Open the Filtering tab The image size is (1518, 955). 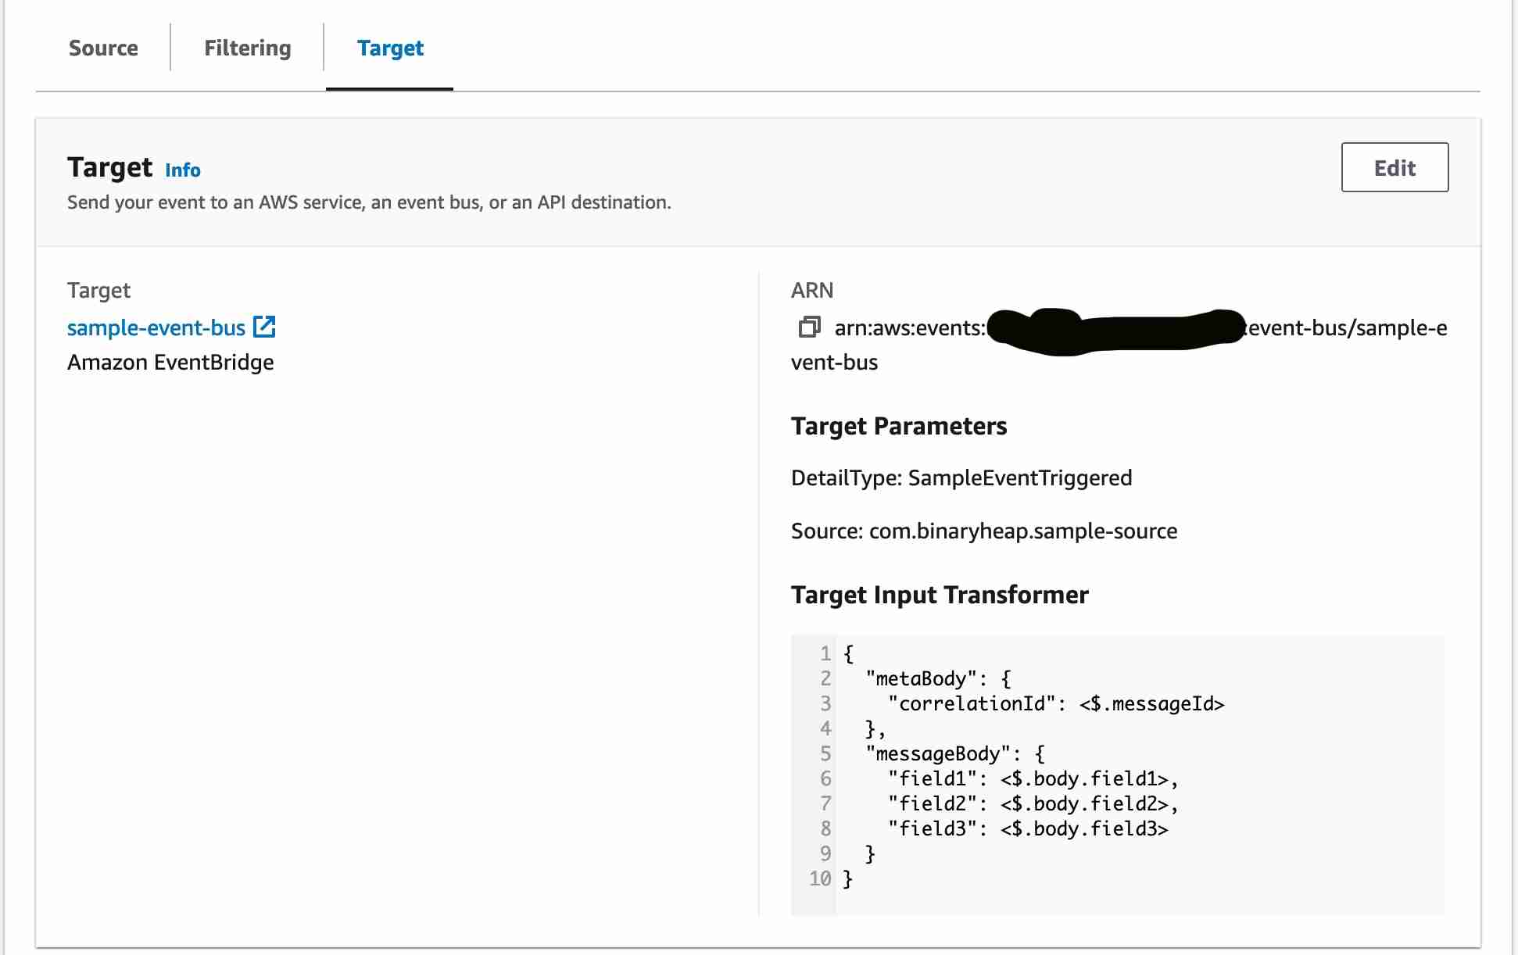pos(247,48)
